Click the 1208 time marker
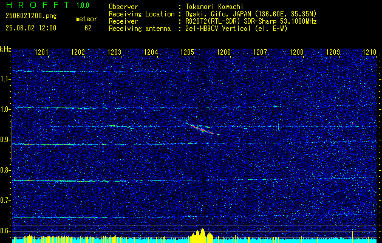The height and width of the screenshot is (243, 382). tap(297, 52)
